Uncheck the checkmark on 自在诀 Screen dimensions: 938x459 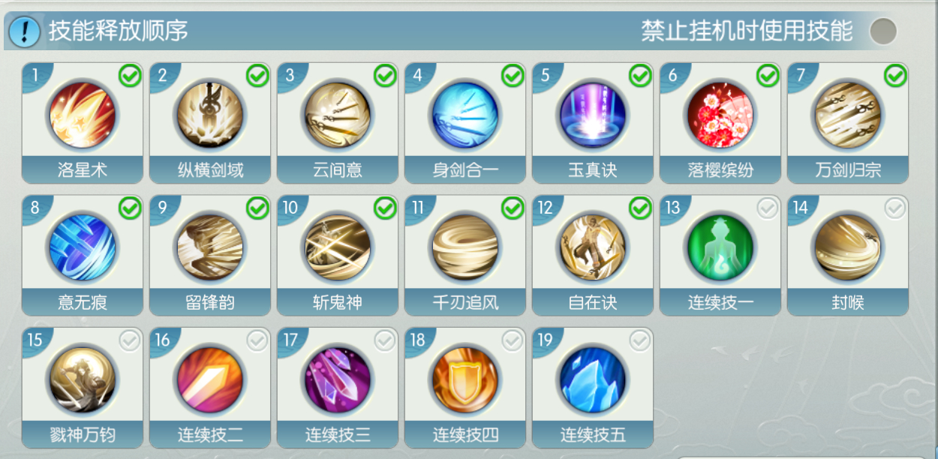[x=640, y=208]
